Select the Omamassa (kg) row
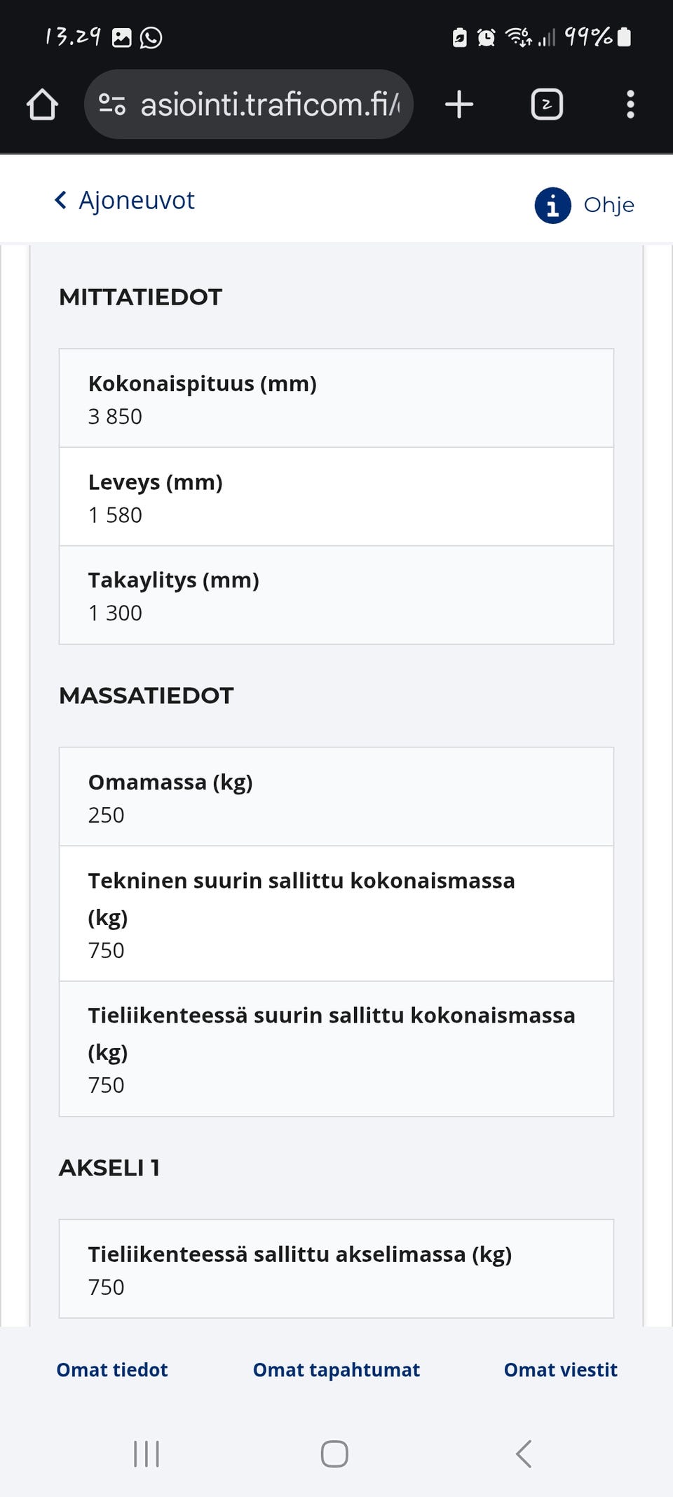673x1497 pixels. click(x=336, y=797)
